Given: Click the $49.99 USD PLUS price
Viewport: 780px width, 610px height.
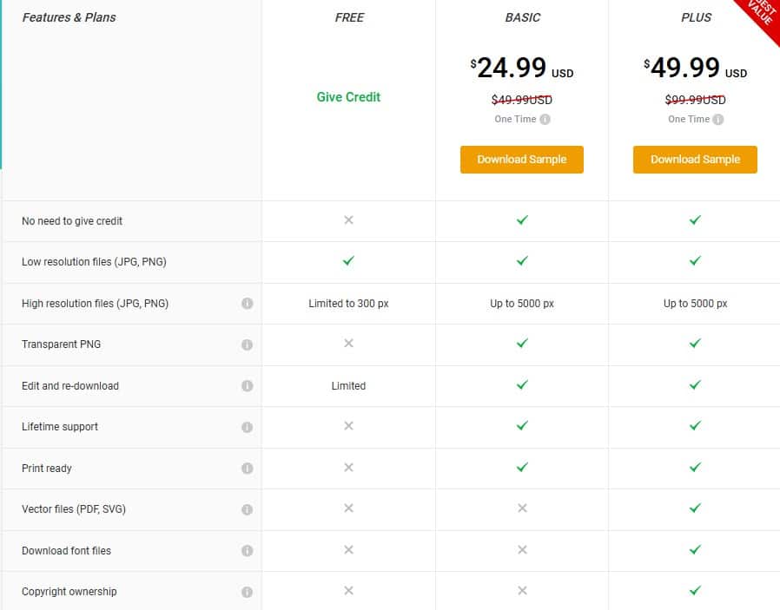Looking at the screenshot, I should tap(695, 68).
